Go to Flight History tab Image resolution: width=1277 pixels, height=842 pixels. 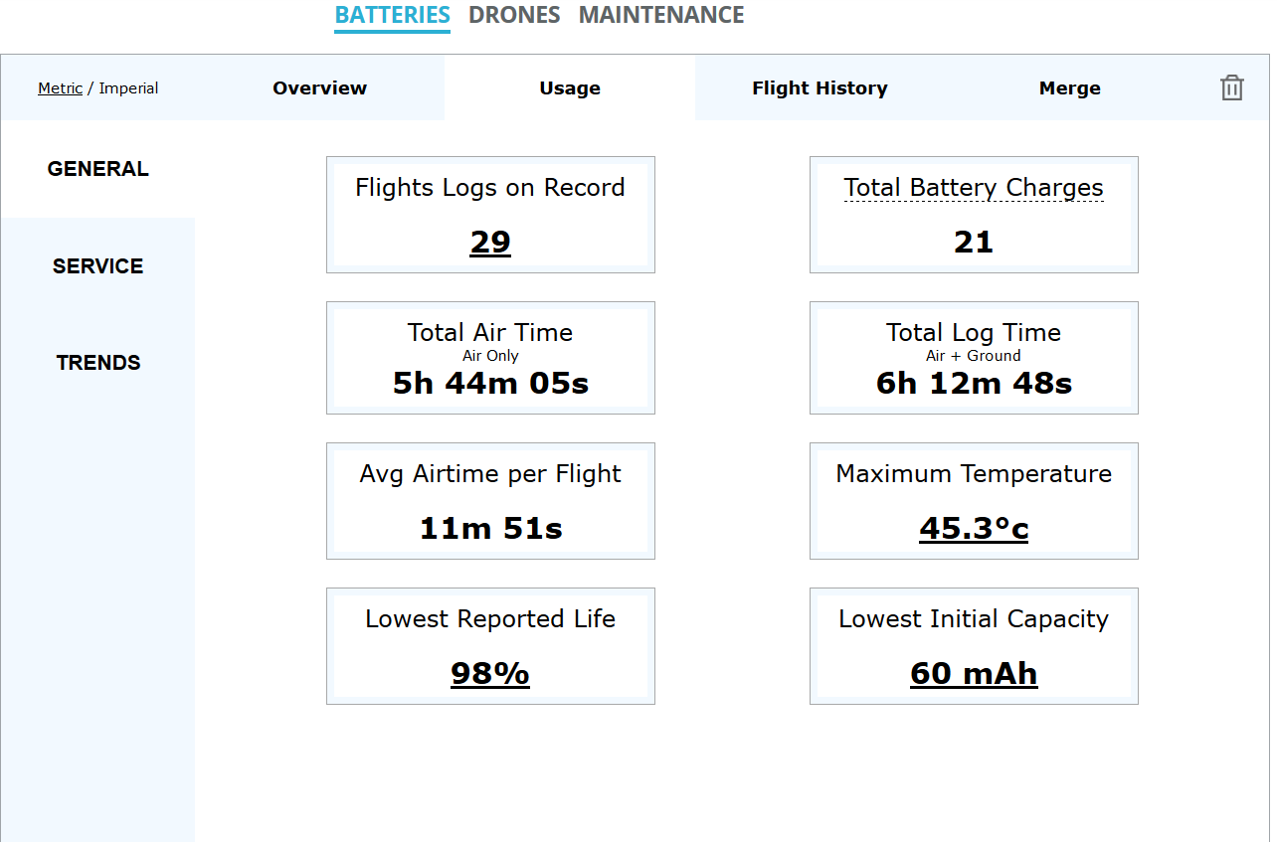(820, 87)
